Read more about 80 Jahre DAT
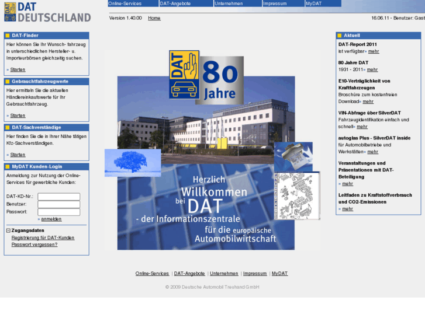This screenshot has height=318, width=425. (372, 70)
